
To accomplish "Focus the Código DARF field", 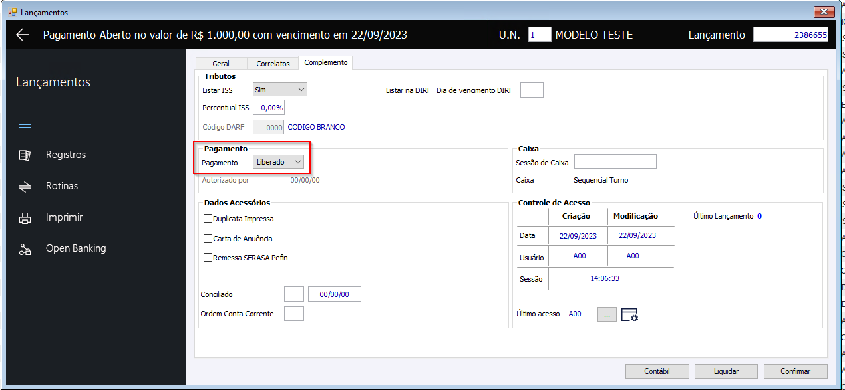I will [x=269, y=127].
